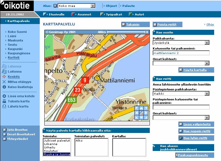This screenshot has width=221, height=161.
Task: Pan the map left with the arrow
Action: click(x=137, y=113)
